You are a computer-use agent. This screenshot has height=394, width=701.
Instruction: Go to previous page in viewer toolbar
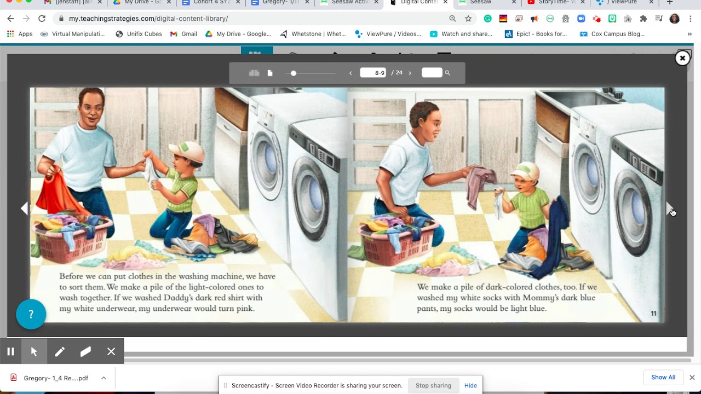pos(350,73)
